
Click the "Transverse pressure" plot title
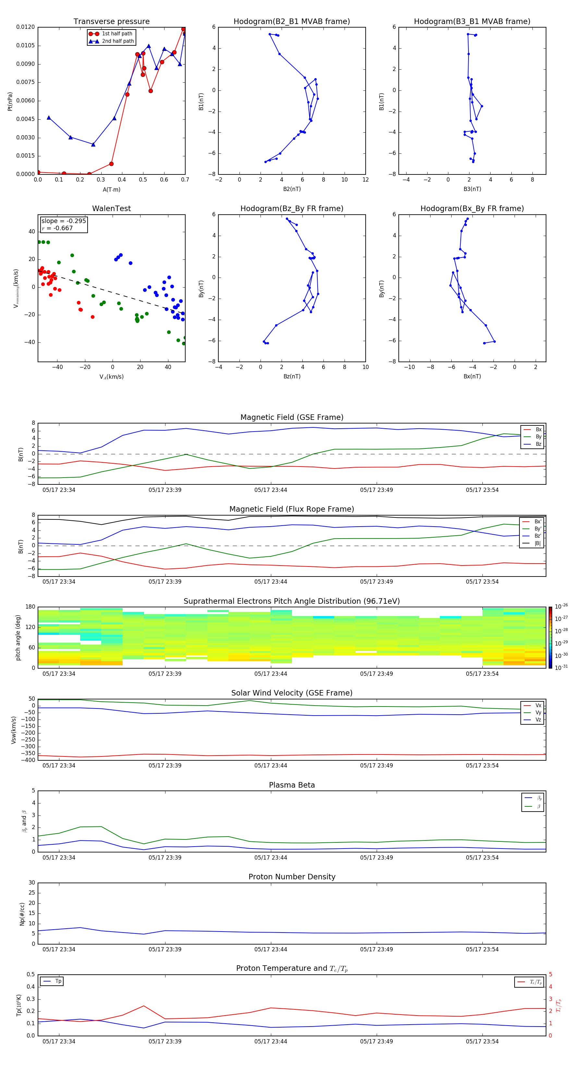point(111,22)
